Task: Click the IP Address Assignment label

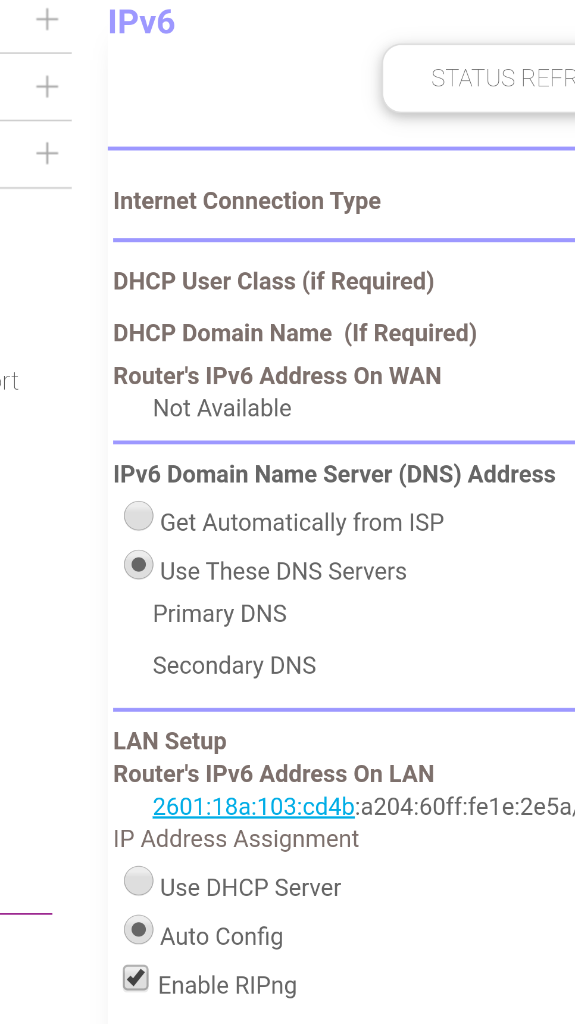Action: point(236,839)
